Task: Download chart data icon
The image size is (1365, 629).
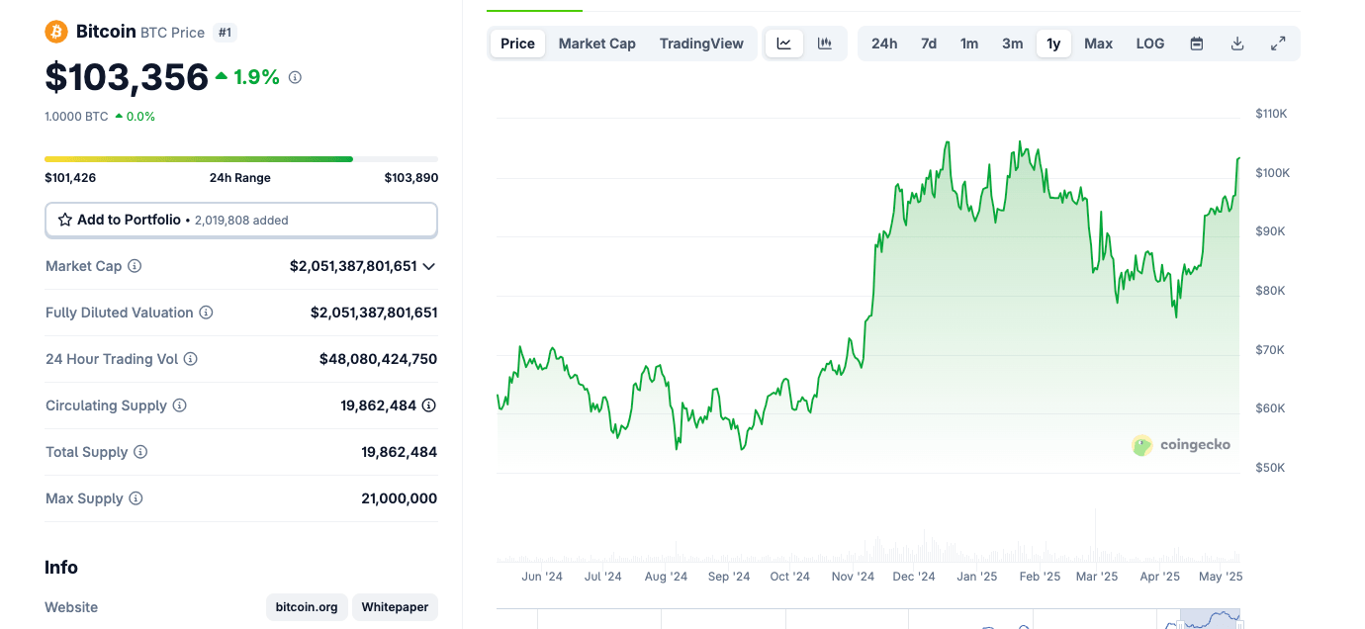Action: [x=1237, y=44]
